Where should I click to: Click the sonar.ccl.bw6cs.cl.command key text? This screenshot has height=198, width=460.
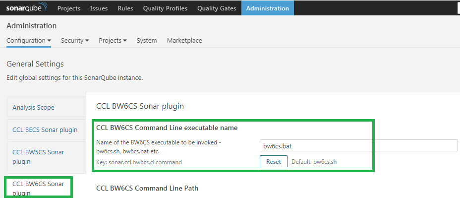point(139,162)
